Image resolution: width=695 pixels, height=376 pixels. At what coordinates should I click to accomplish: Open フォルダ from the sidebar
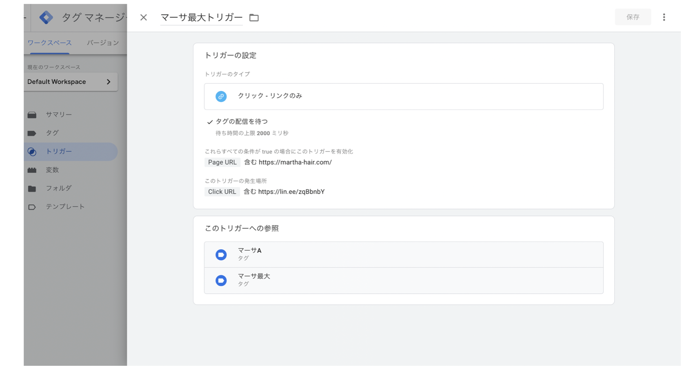[58, 188]
